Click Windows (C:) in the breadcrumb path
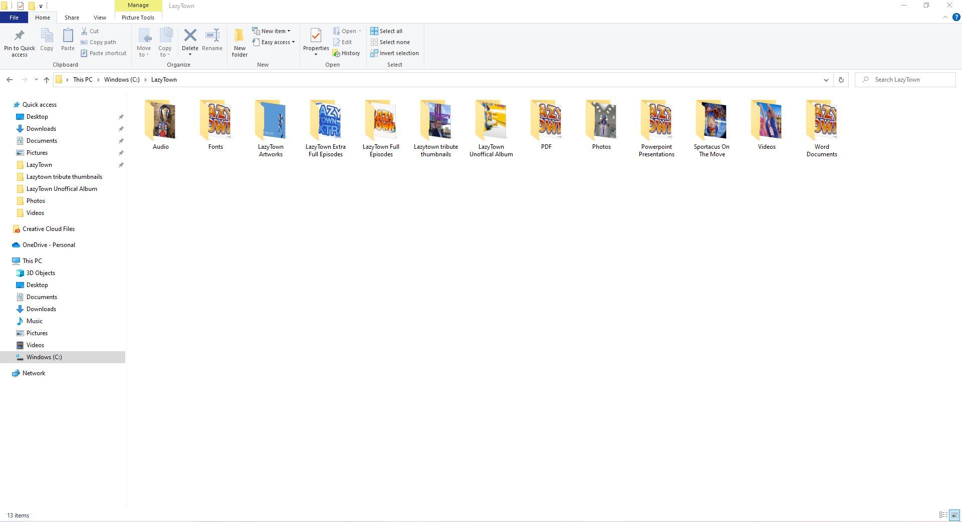 [x=122, y=80]
